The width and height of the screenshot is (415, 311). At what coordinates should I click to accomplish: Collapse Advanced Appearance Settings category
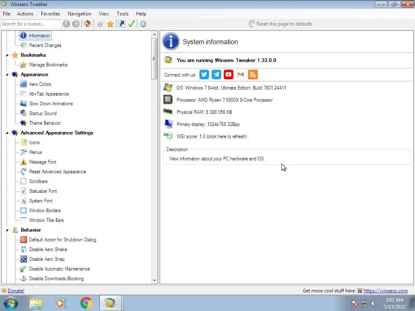7,133
